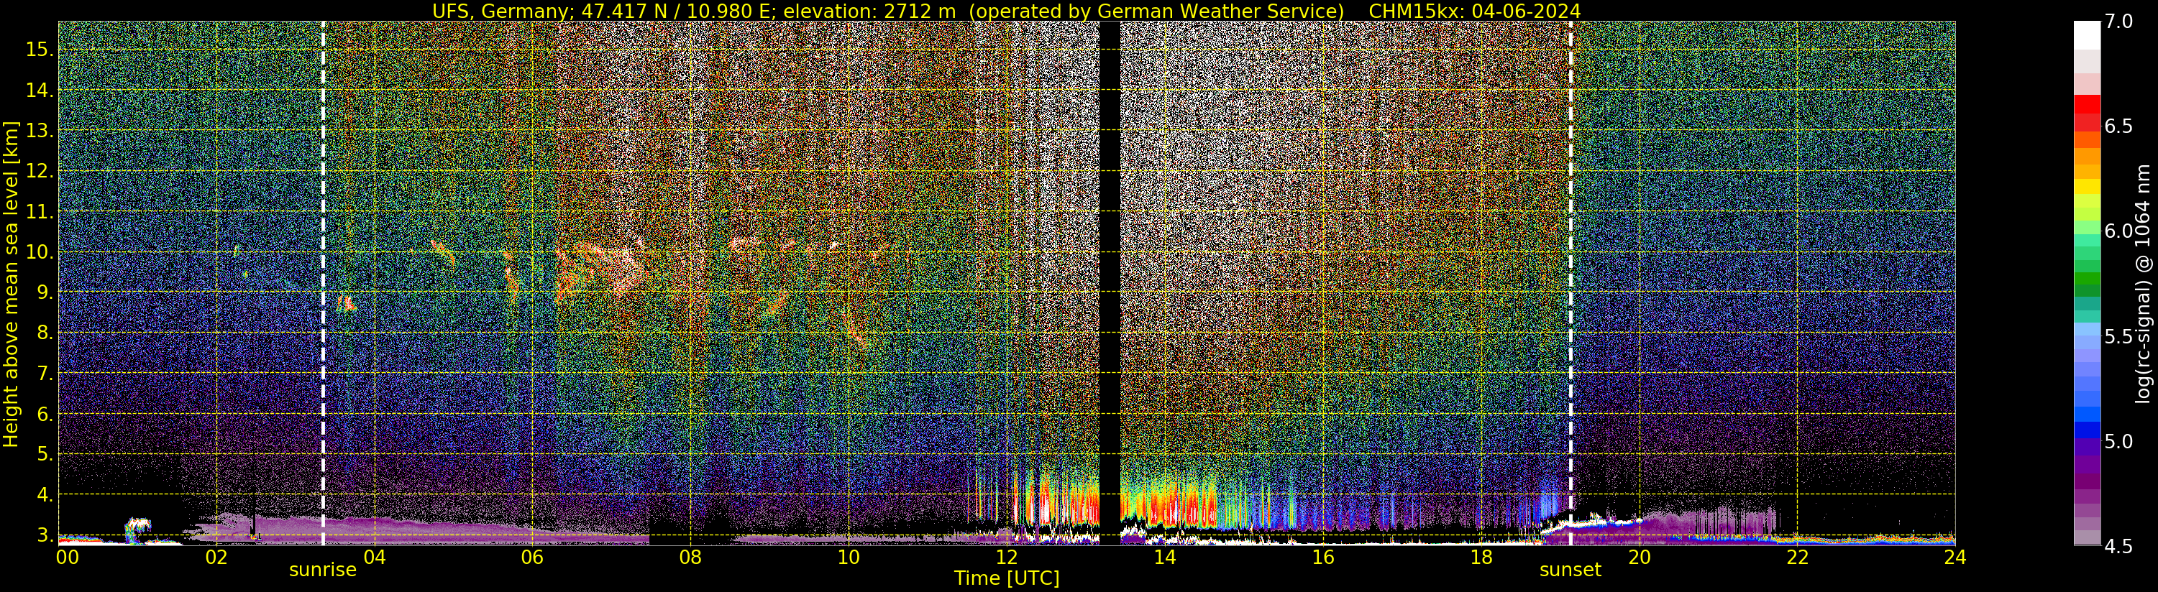Screen dimensions: 2158x592
Task: Click the sunset label below the axis
Action: (x=1570, y=570)
